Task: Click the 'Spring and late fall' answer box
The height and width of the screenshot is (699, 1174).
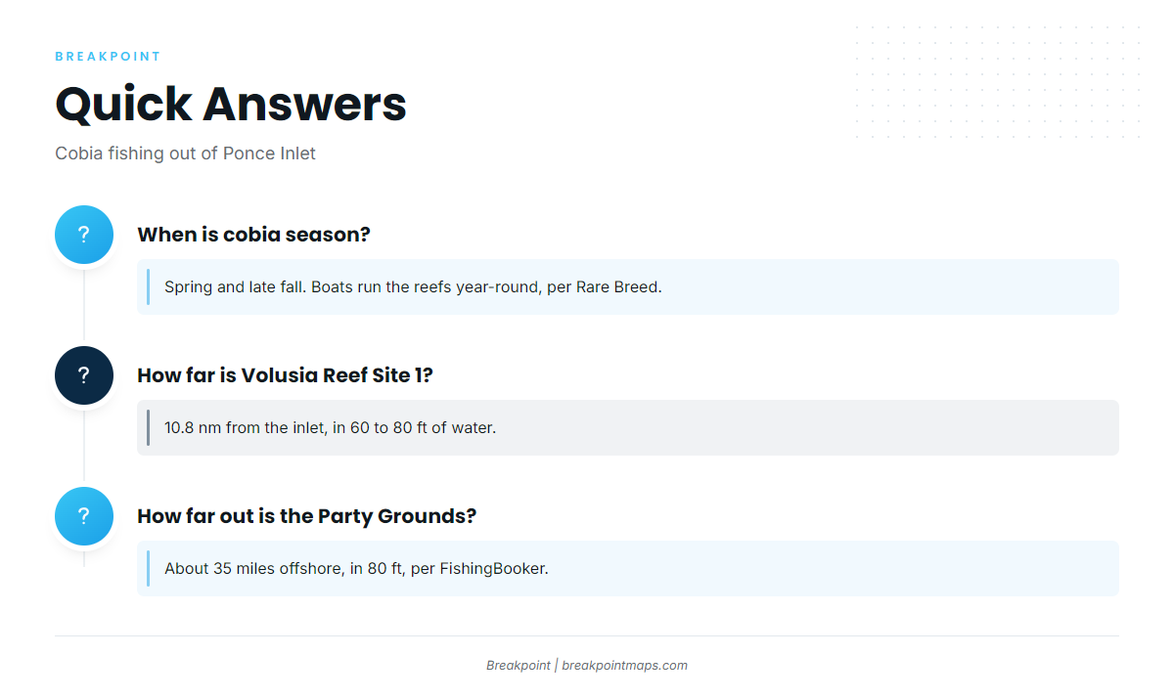Action: [x=628, y=286]
